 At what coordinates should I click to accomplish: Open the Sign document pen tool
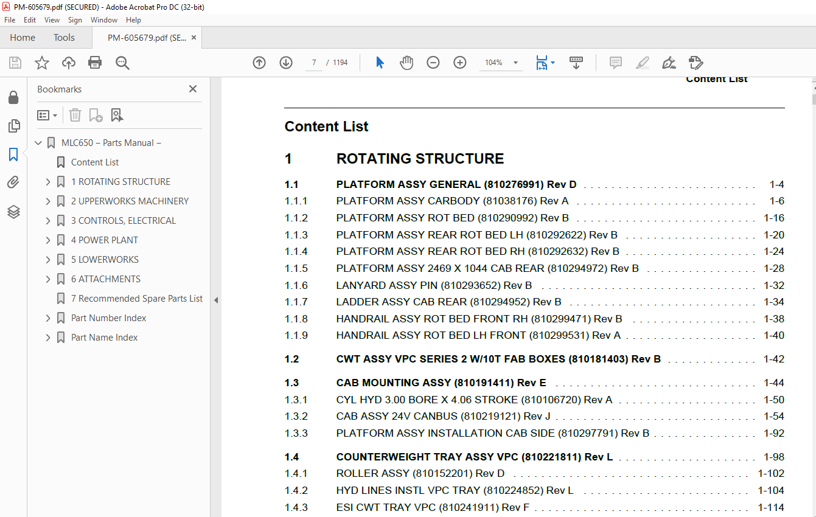click(669, 63)
